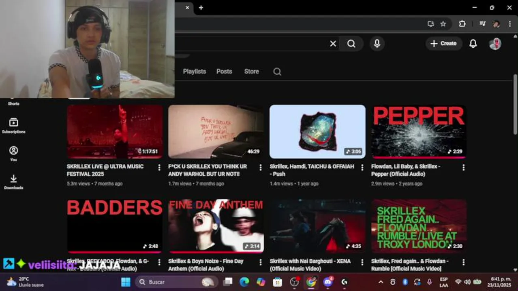
Task: Open options for F*CK U SKRILLEX video
Action: (261, 167)
